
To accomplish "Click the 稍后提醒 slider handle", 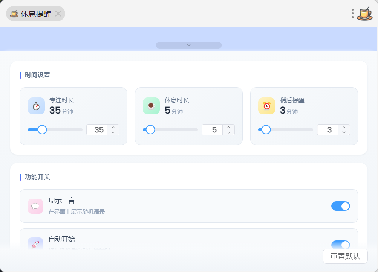I will tap(266, 129).
